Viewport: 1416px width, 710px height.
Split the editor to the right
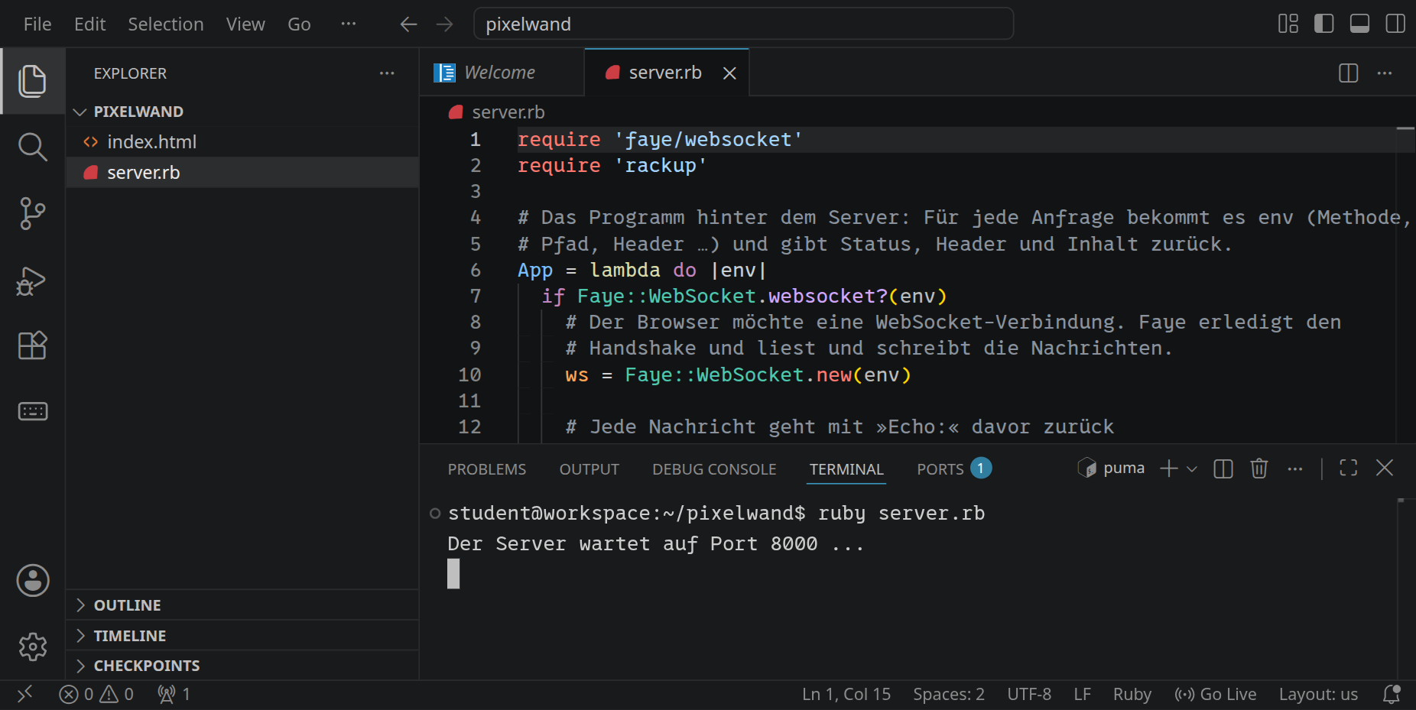(1349, 73)
